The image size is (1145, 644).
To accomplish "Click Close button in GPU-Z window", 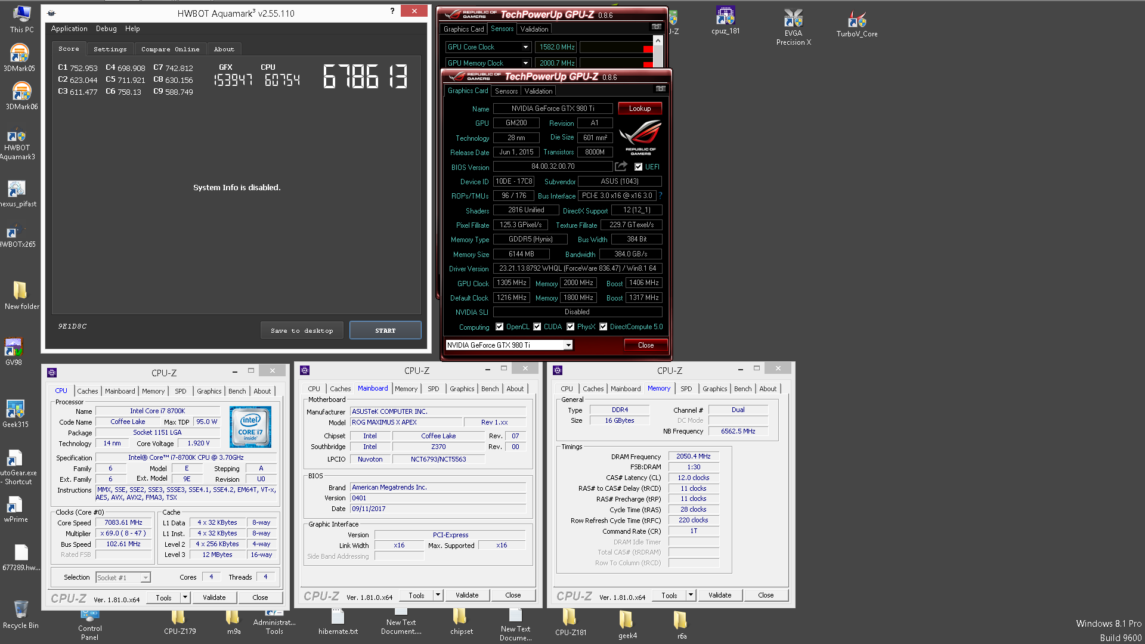I will [x=646, y=345].
